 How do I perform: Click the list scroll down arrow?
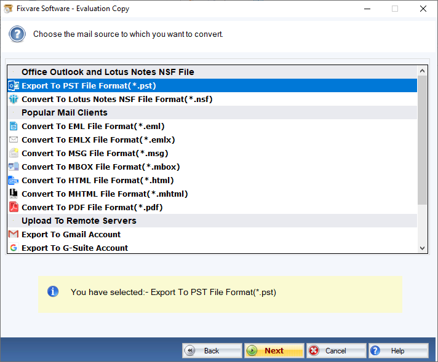coord(422,248)
